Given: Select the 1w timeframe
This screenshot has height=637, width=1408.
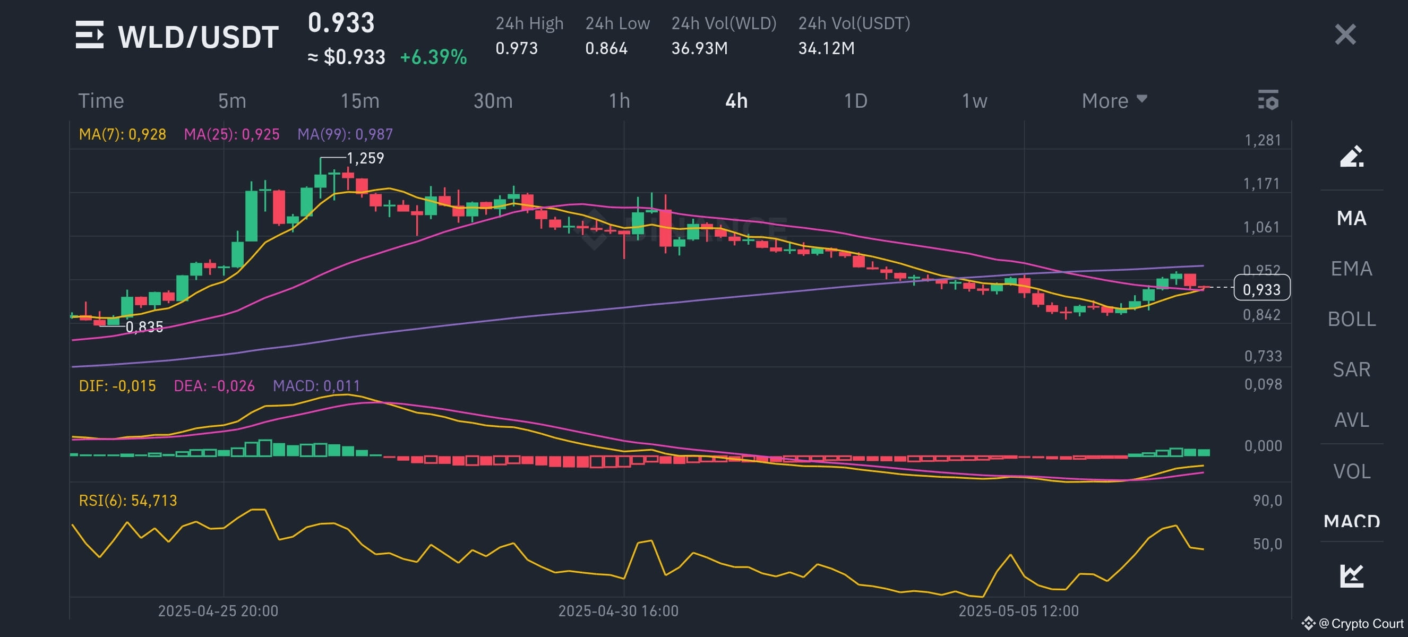Looking at the screenshot, I should (x=974, y=101).
